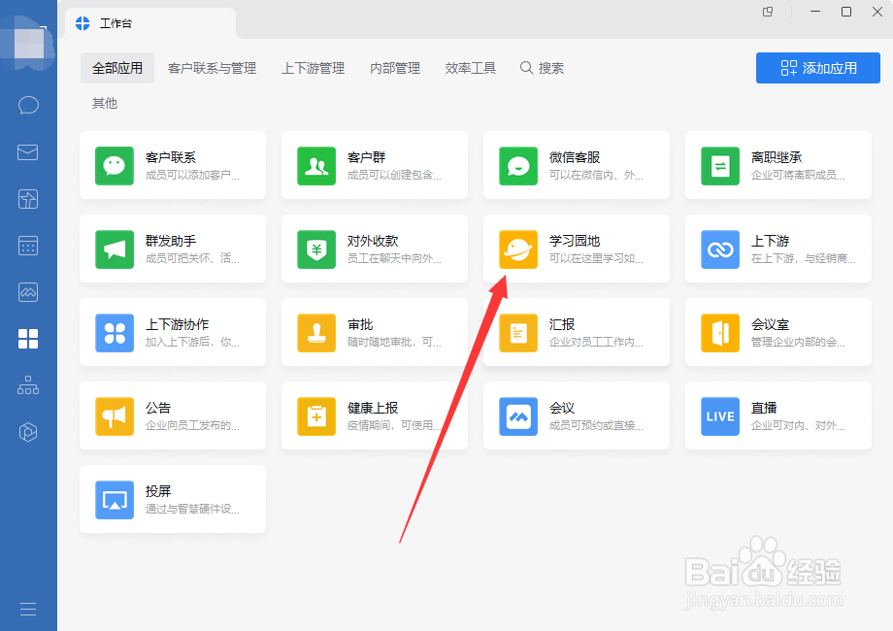Open the 投屏 screen cast icon

click(x=115, y=500)
